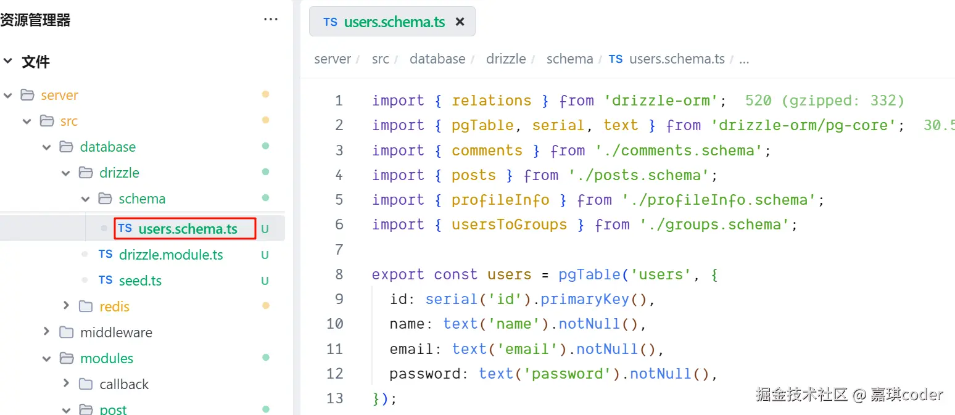
Task: Click 'password' string on line 12
Action: (567, 374)
